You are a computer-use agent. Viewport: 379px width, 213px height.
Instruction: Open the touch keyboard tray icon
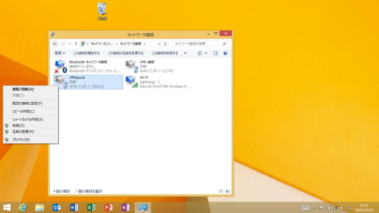click(x=306, y=208)
